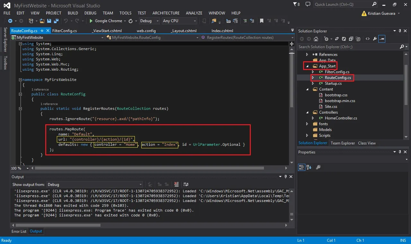Click the Alphabetical sort icon in Properties
This screenshot has width=411, height=244.
pos(309,167)
